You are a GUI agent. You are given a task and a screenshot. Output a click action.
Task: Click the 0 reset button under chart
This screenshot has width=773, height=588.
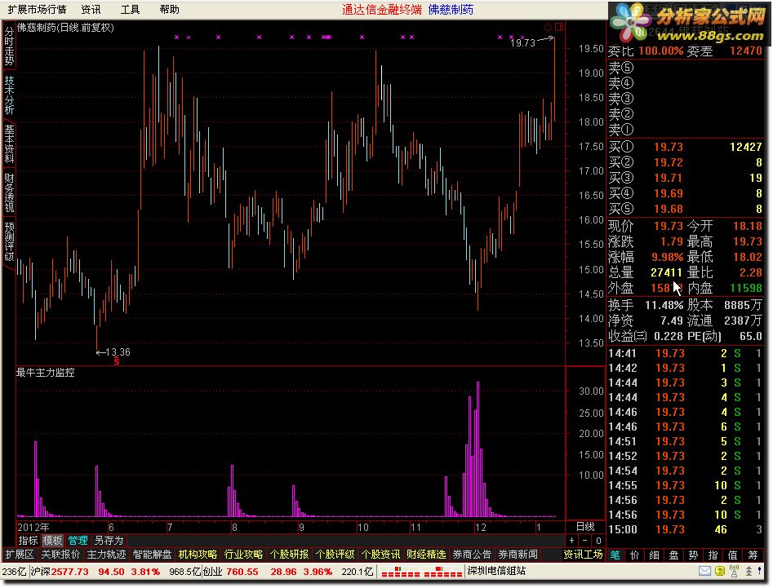(x=598, y=540)
